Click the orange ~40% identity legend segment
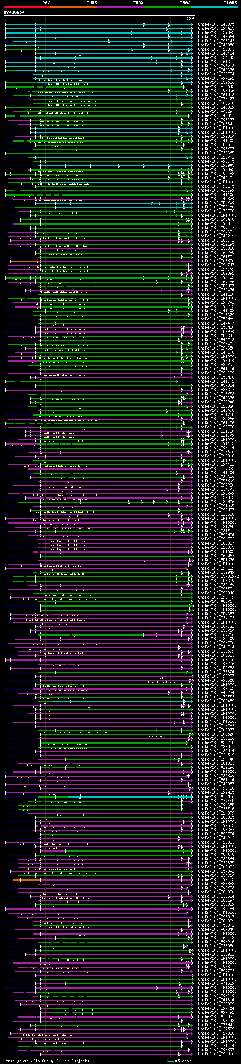The image size is (241, 1064). (74, 7)
